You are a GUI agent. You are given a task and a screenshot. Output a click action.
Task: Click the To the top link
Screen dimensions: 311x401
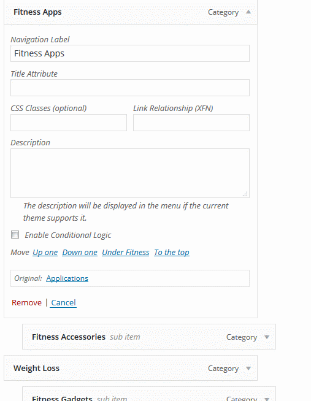coord(172,253)
